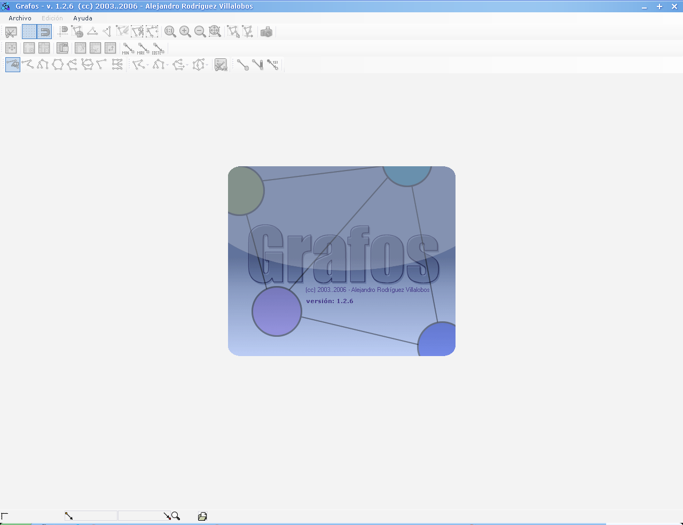Click the Grafos splash screen image

click(x=342, y=261)
